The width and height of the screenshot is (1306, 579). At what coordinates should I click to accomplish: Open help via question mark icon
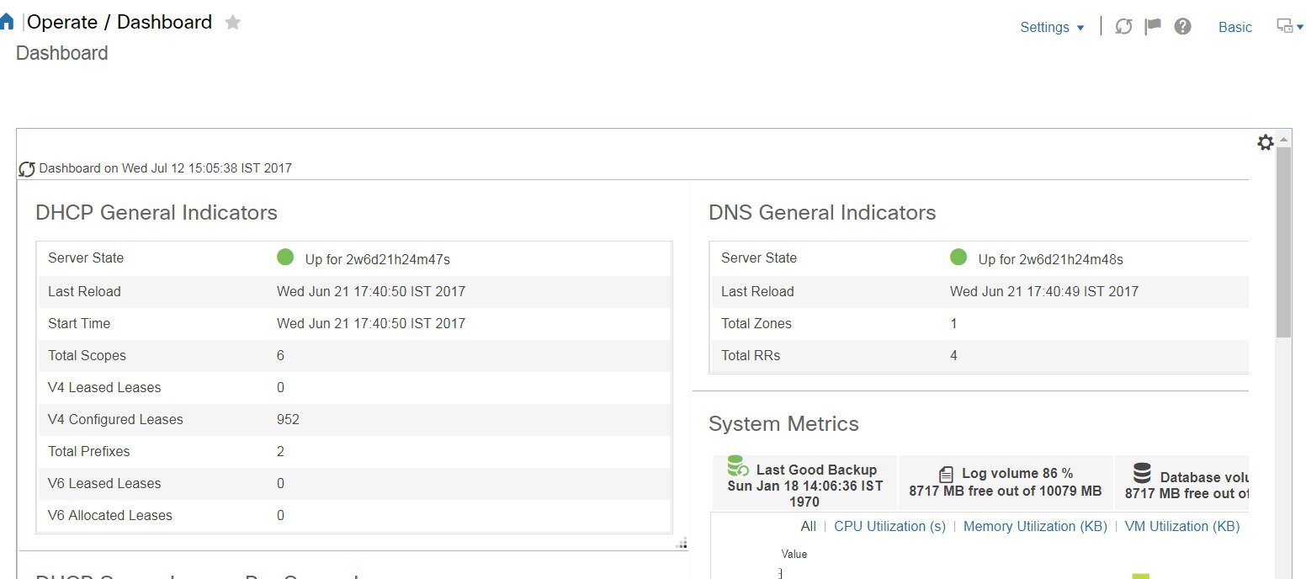click(1182, 27)
